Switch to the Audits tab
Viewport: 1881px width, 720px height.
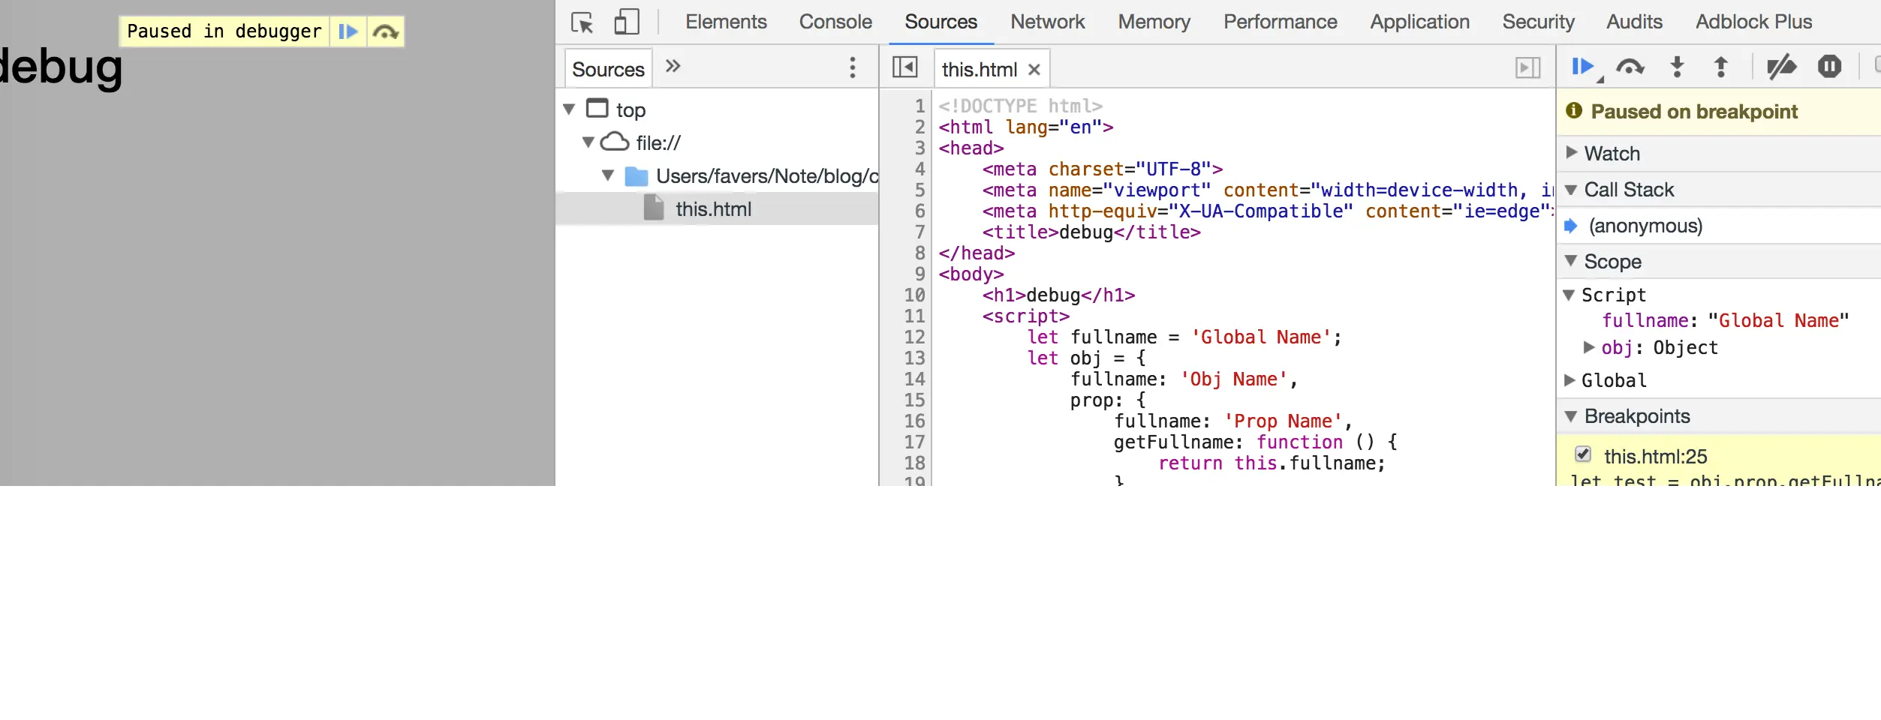[x=1634, y=22]
